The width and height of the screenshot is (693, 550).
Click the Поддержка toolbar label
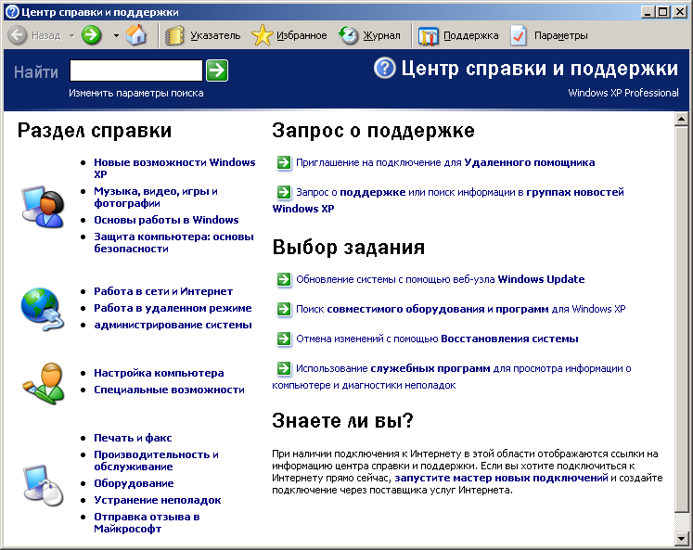click(470, 36)
